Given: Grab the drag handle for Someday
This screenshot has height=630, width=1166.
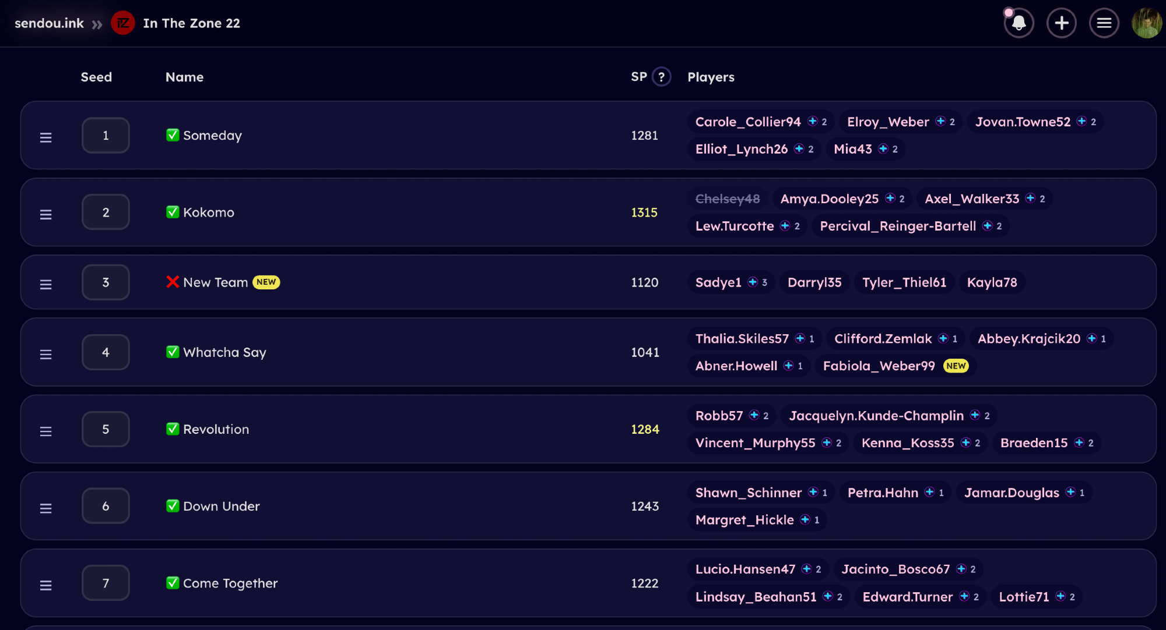Looking at the screenshot, I should 46,137.
